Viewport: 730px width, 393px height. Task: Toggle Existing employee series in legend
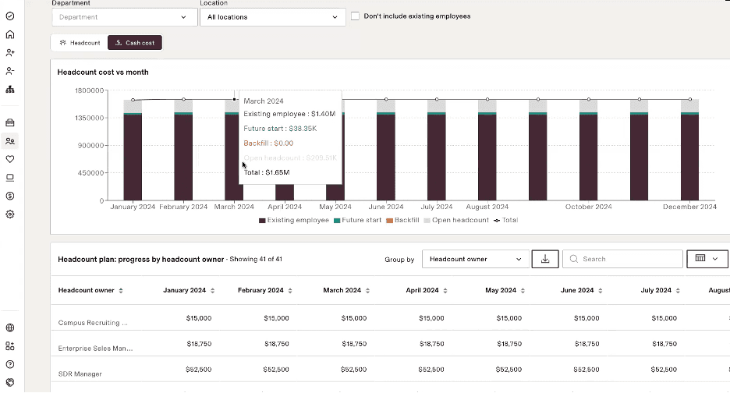[293, 220]
